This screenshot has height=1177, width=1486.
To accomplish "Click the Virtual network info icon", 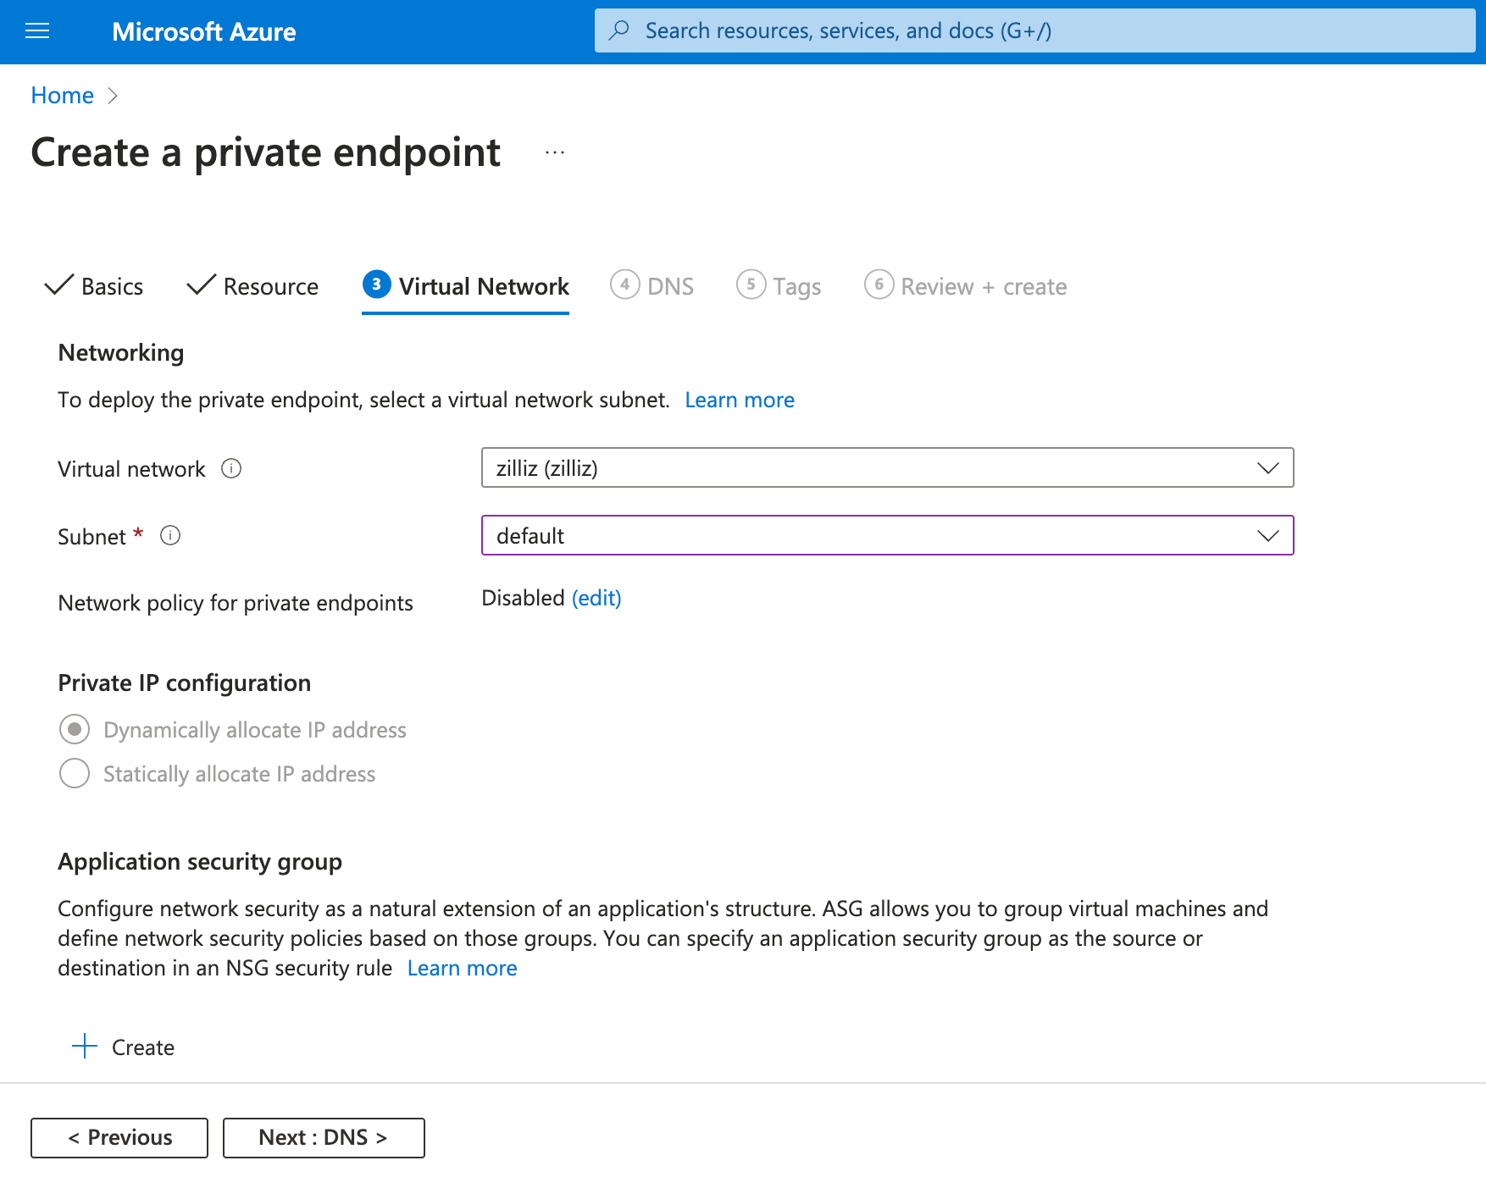I will pos(231,468).
